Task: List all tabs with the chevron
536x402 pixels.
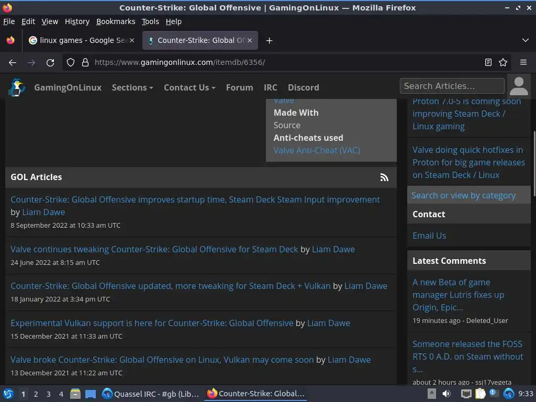Action: [x=526, y=40]
